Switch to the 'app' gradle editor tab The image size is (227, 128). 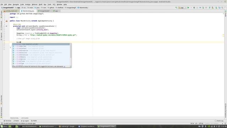tap(56, 11)
